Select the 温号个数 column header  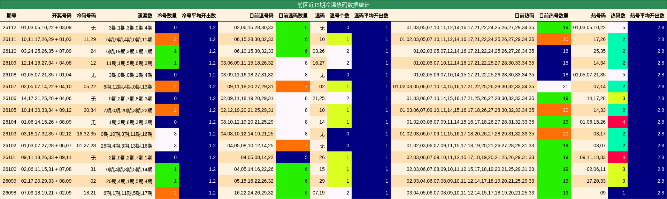[x=339, y=16]
